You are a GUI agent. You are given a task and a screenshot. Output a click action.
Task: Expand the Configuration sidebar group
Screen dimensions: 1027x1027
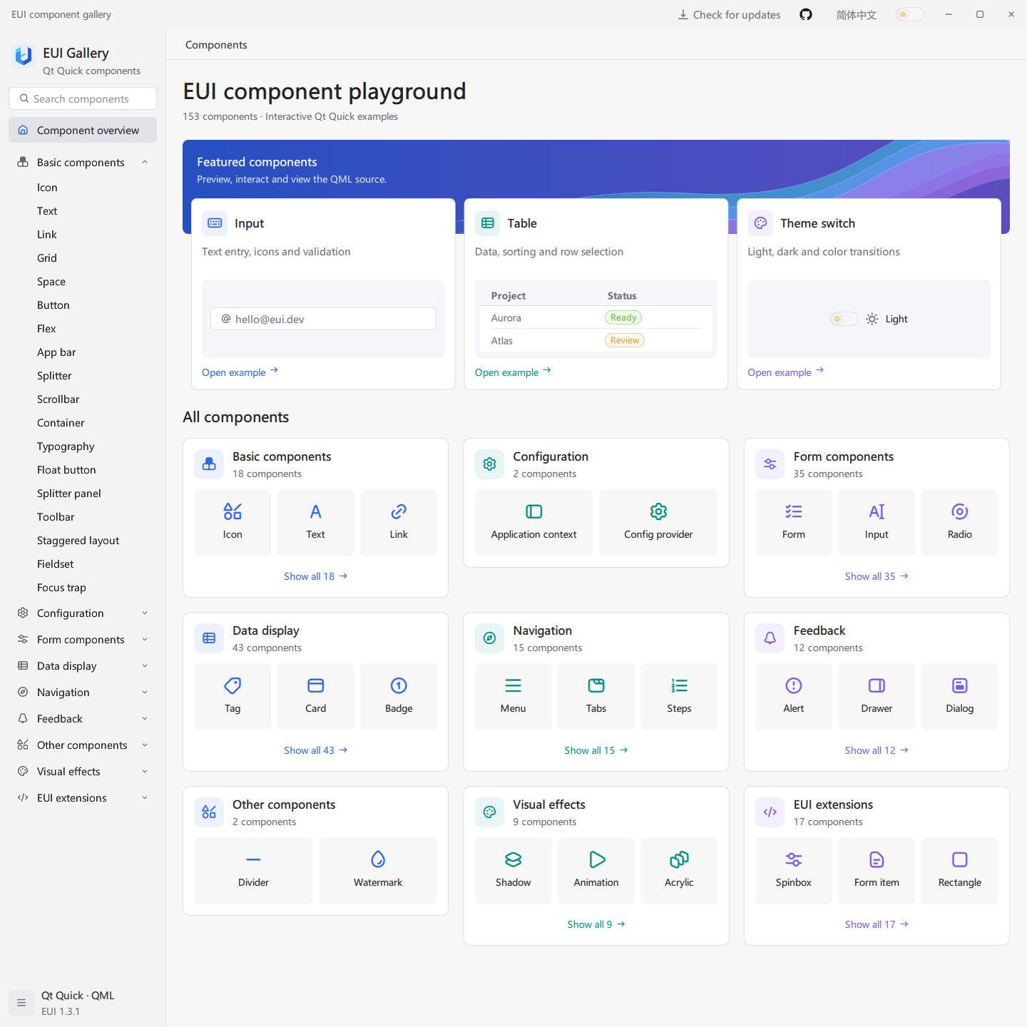[83, 613]
